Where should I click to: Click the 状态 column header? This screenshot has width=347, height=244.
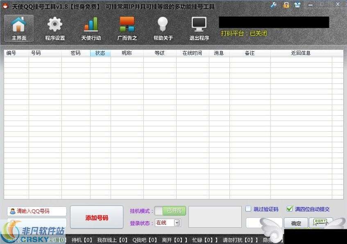pyautogui.click(x=100, y=53)
